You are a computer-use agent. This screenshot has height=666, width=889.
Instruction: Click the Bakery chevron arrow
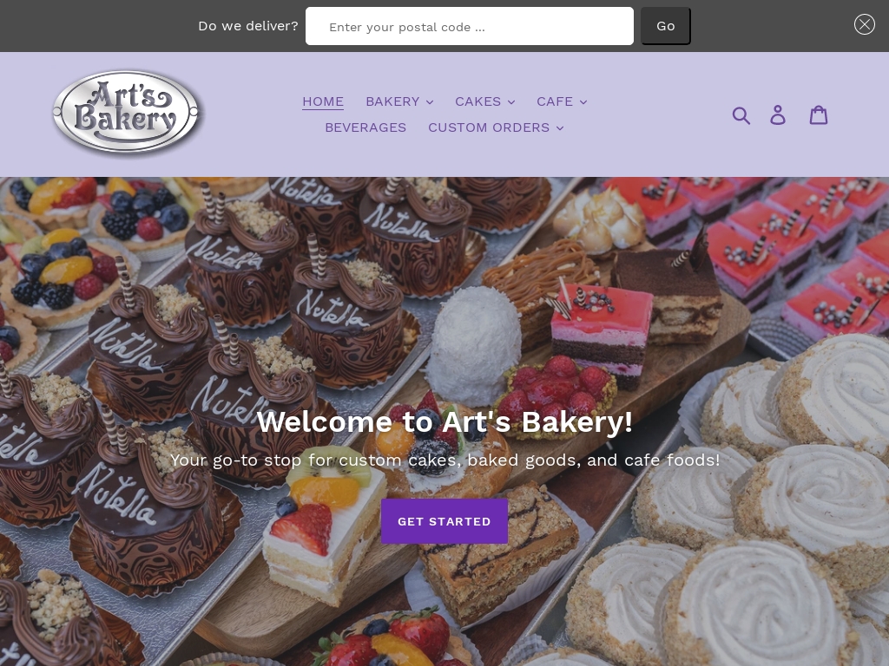pos(430,102)
